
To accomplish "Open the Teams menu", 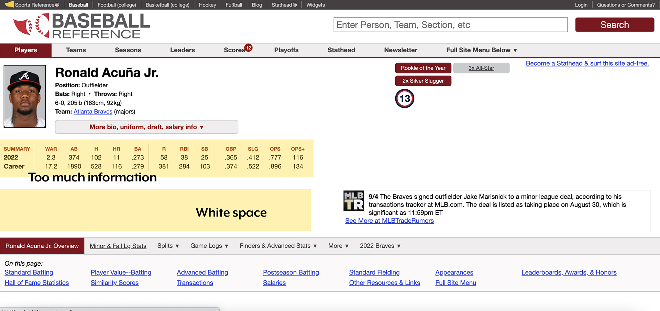I will pos(76,50).
